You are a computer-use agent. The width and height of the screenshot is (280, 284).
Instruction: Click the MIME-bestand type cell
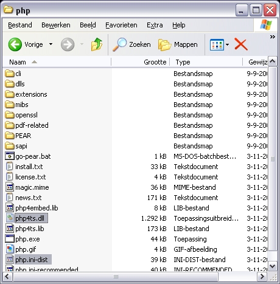pyautogui.click(x=195, y=187)
